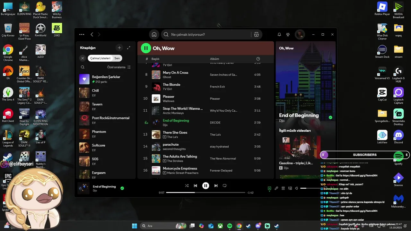Skip to the next track
Image resolution: width=411 pixels, height=231 pixels.
(216, 185)
